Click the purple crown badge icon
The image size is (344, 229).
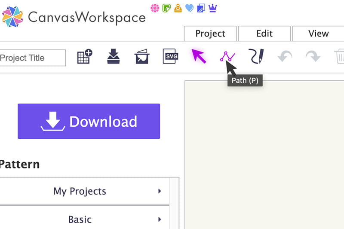[x=212, y=8]
